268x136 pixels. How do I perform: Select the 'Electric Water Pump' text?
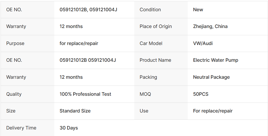pos(215,60)
